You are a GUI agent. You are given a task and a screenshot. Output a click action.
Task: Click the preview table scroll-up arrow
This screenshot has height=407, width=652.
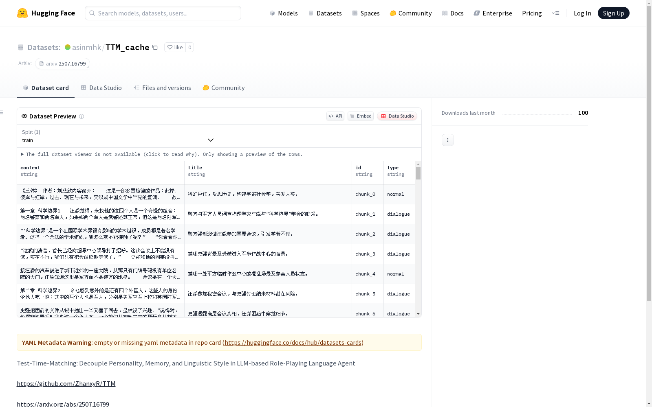(418, 164)
